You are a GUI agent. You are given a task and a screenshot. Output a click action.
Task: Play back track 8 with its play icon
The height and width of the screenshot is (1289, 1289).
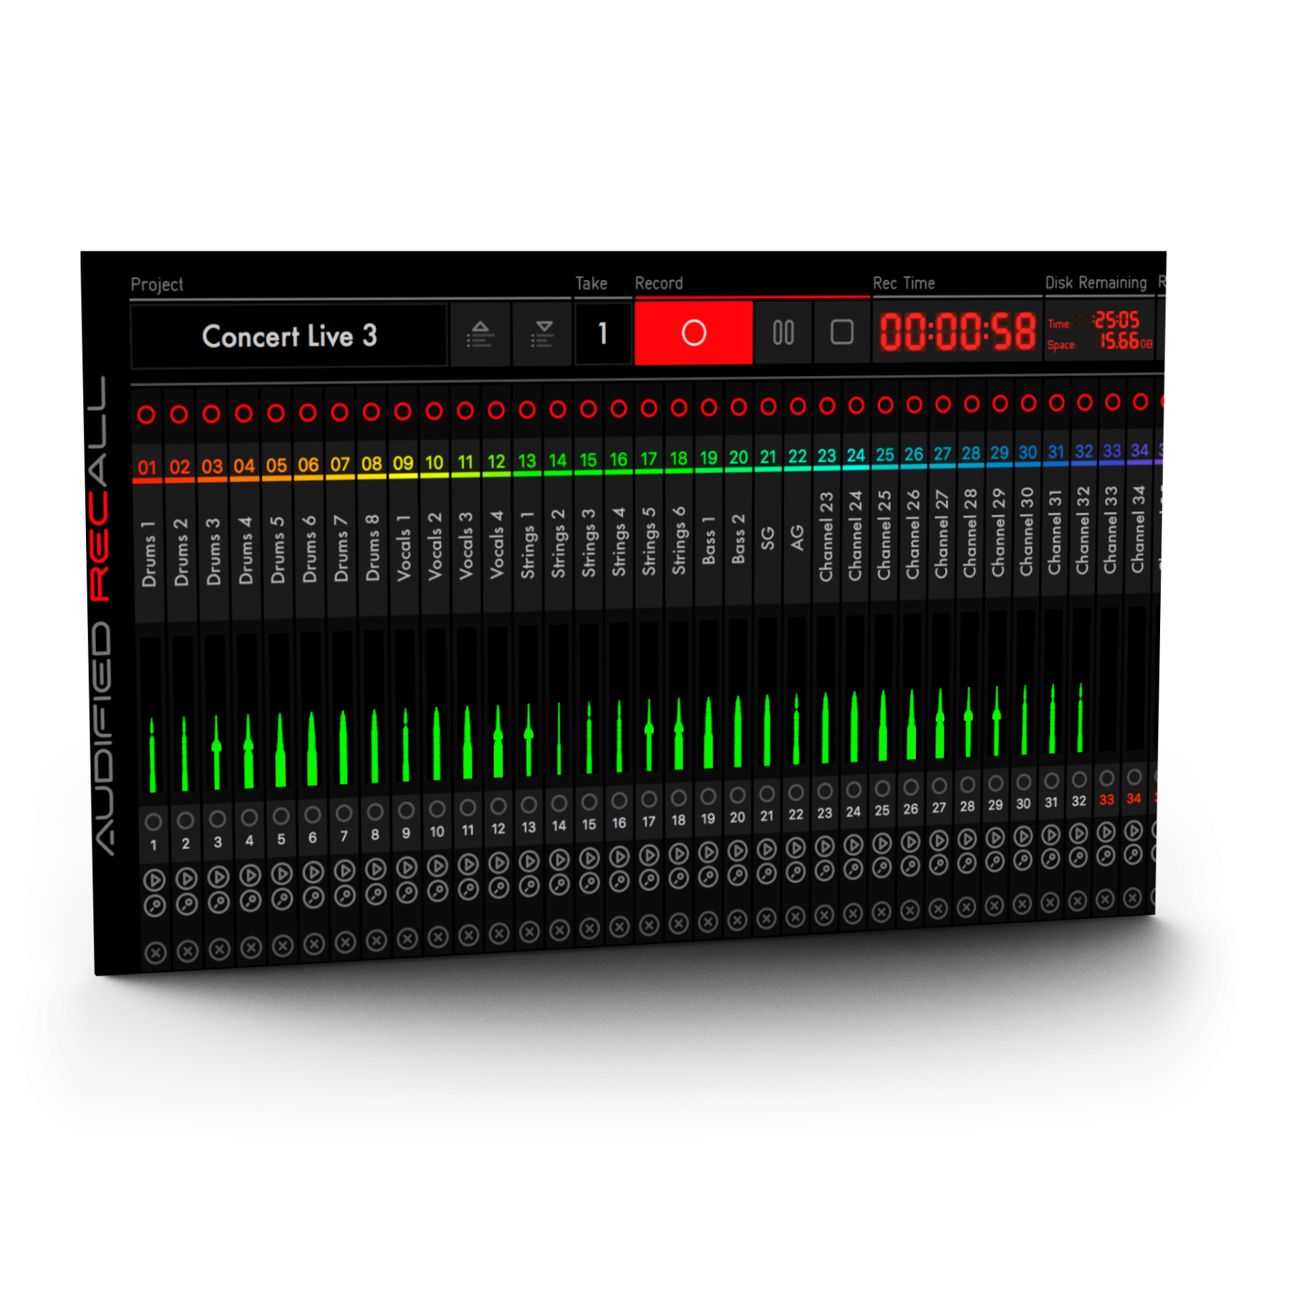click(376, 869)
